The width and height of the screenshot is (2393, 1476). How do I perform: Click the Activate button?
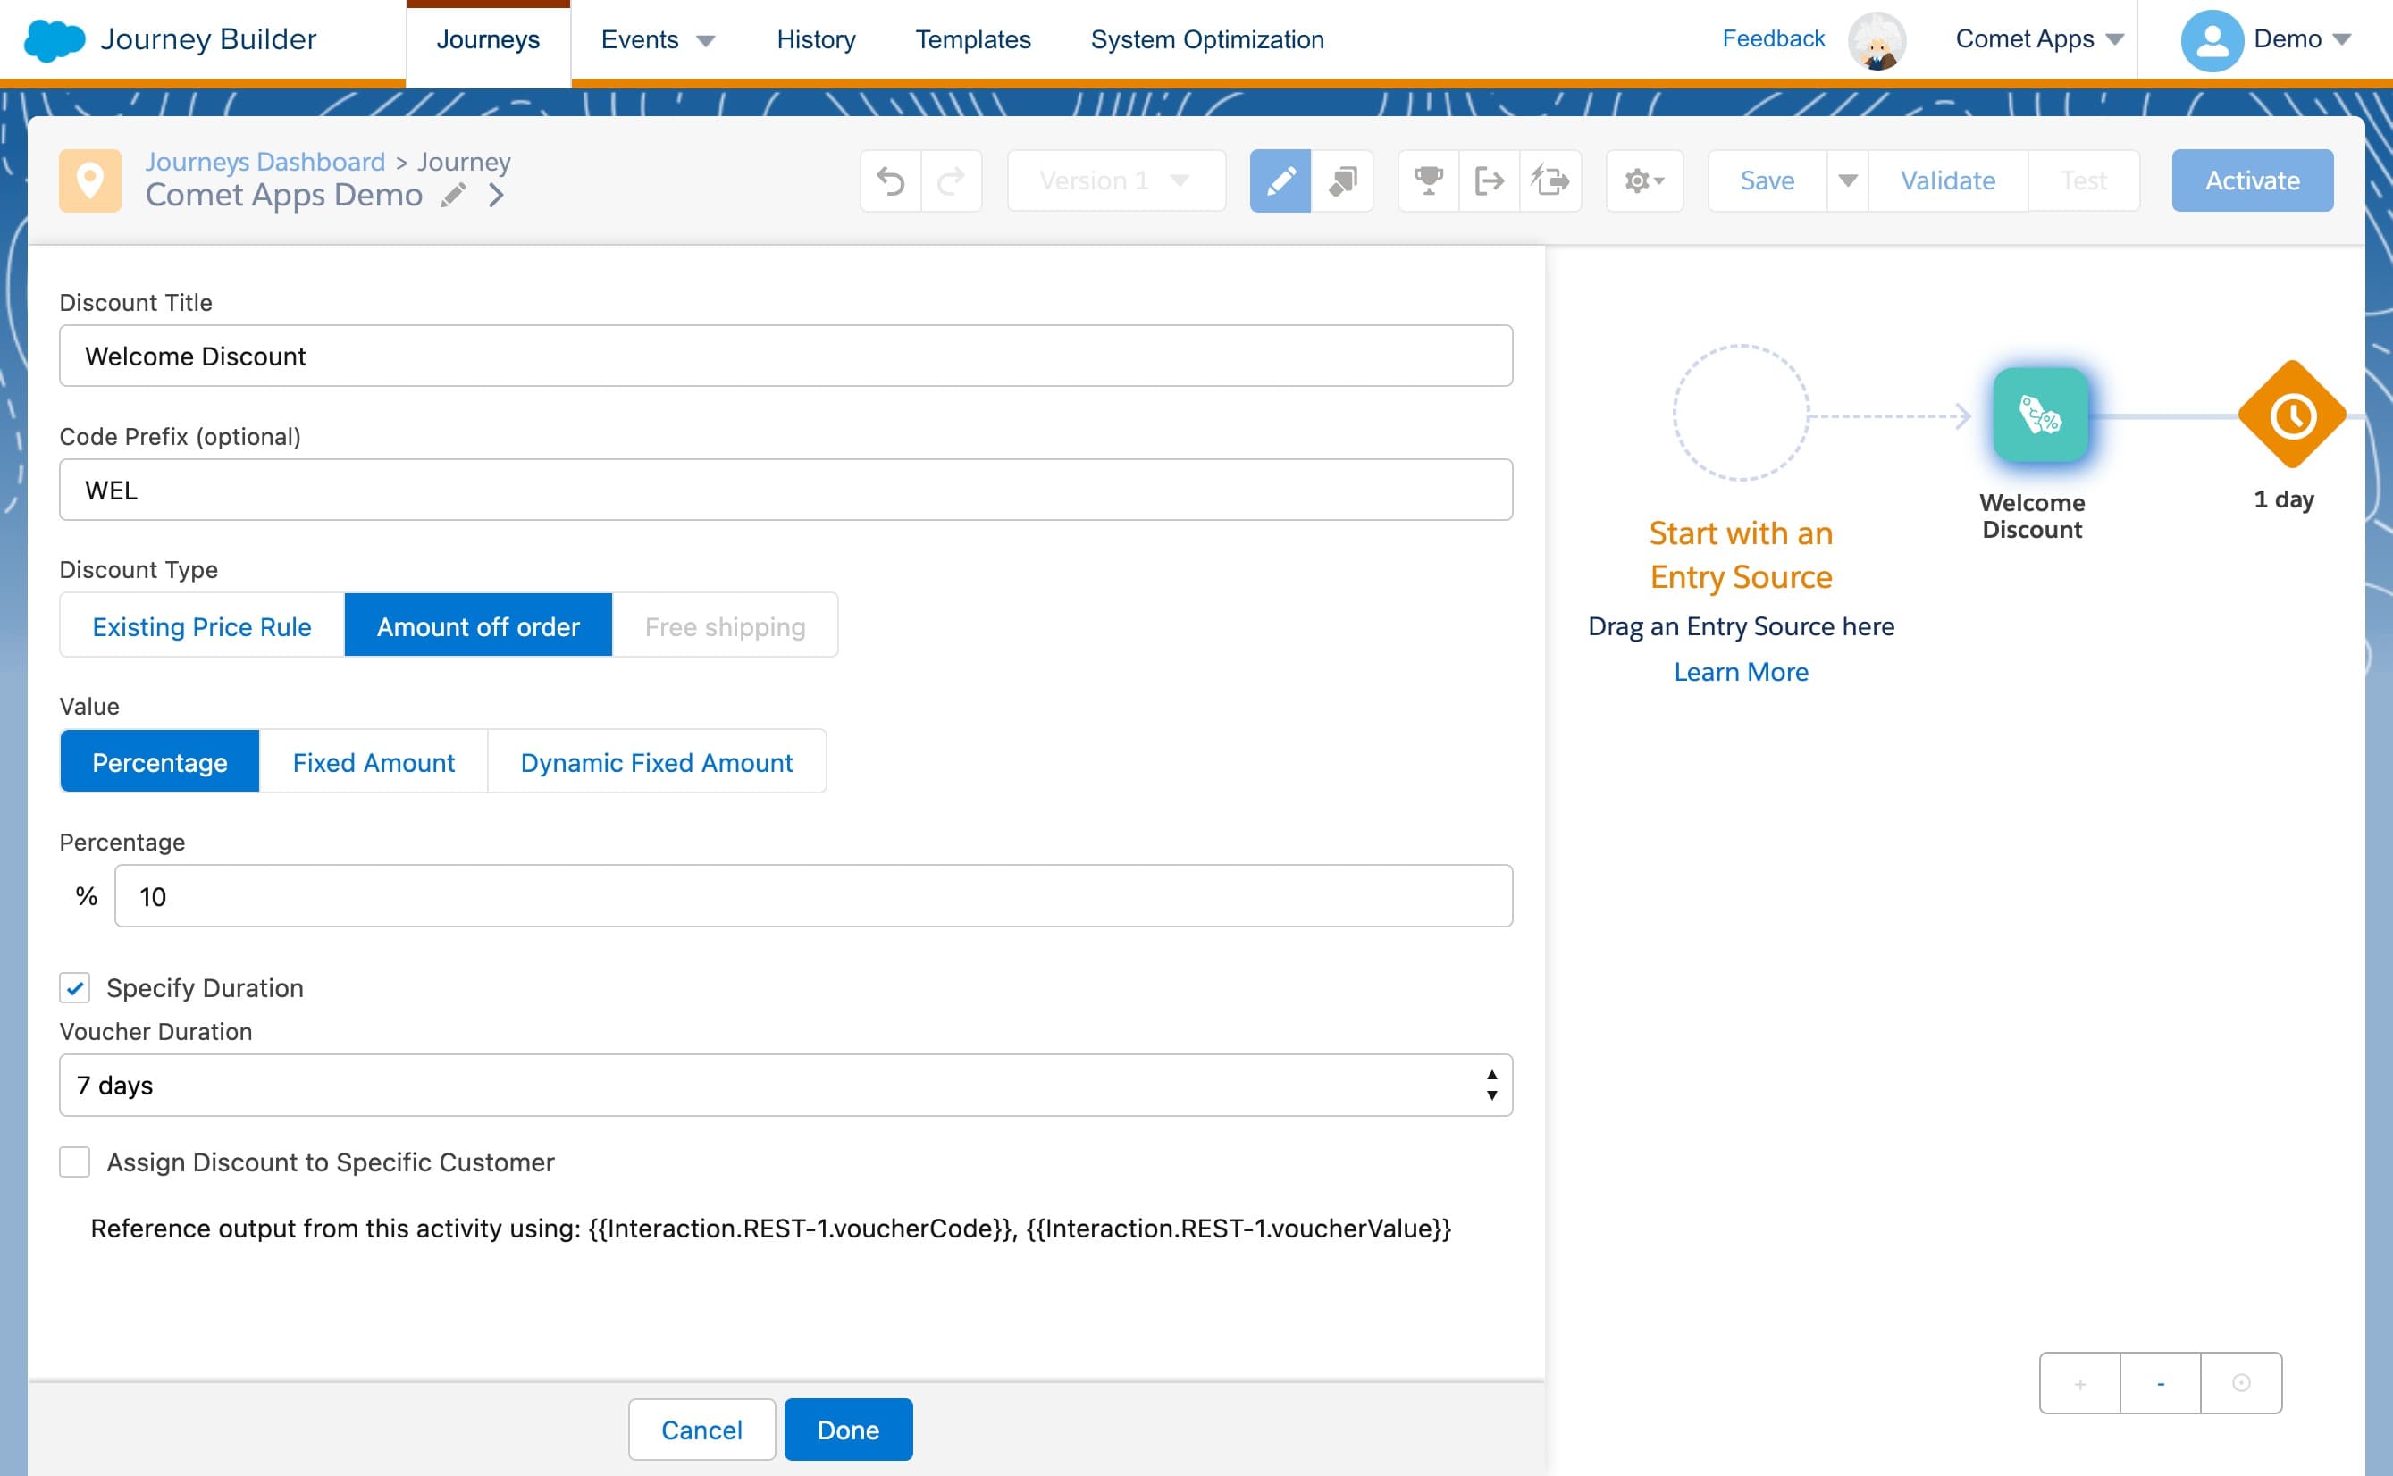tap(2253, 180)
